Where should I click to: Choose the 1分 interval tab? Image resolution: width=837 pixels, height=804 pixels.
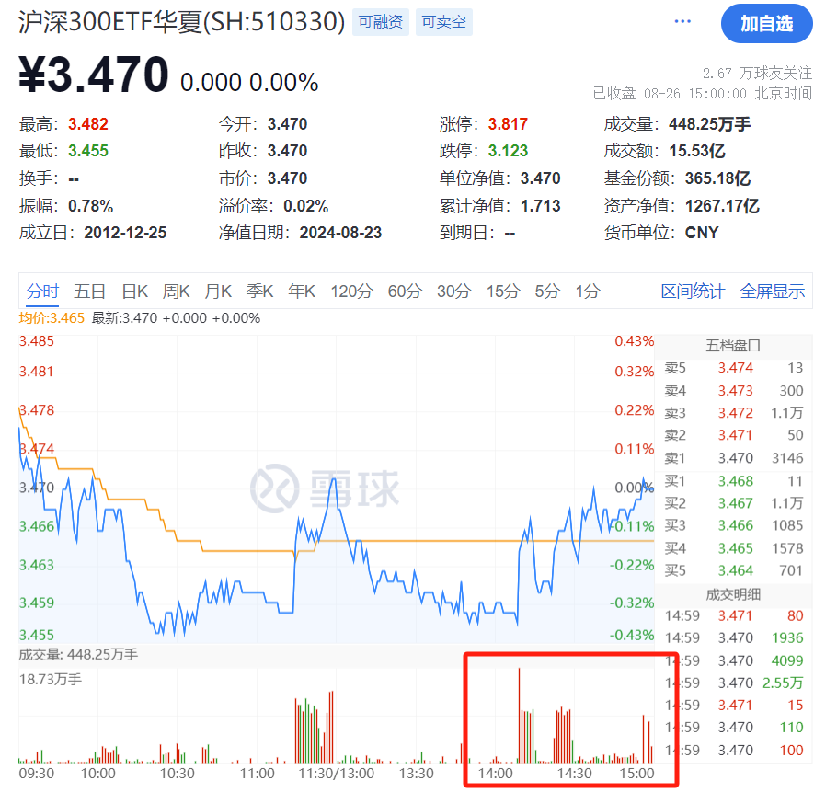pos(587,292)
